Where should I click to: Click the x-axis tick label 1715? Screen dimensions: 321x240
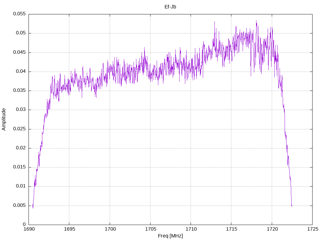232,229
